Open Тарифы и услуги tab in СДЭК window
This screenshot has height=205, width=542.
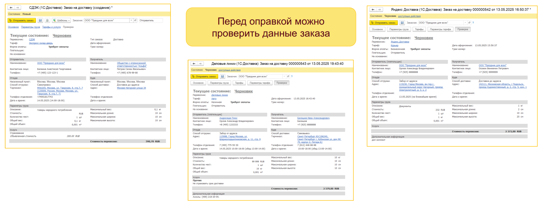[x=51, y=27]
